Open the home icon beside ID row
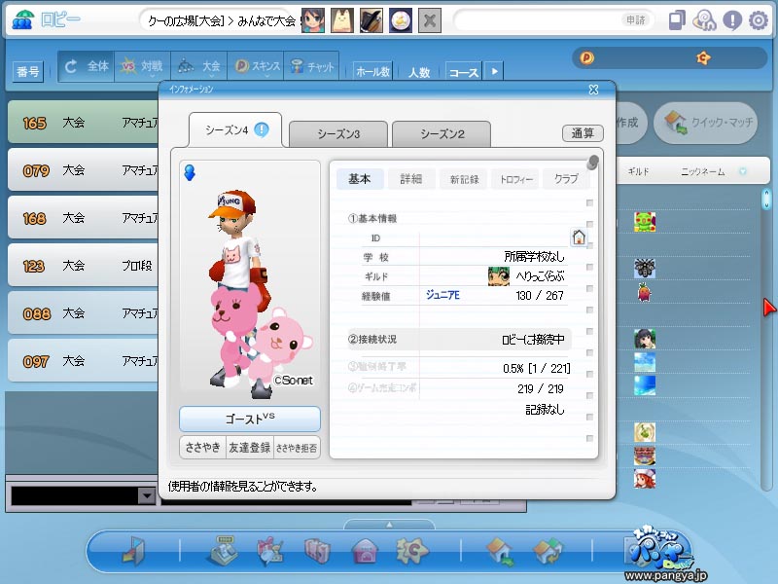This screenshot has height=584, width=778. 579,237
